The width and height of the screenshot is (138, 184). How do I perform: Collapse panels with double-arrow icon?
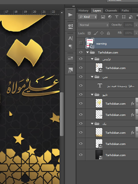pos(74,6)
